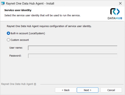
Task: Click into the User name field
Action: click(73, 48)
